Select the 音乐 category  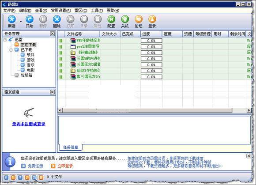coord(31,65)
